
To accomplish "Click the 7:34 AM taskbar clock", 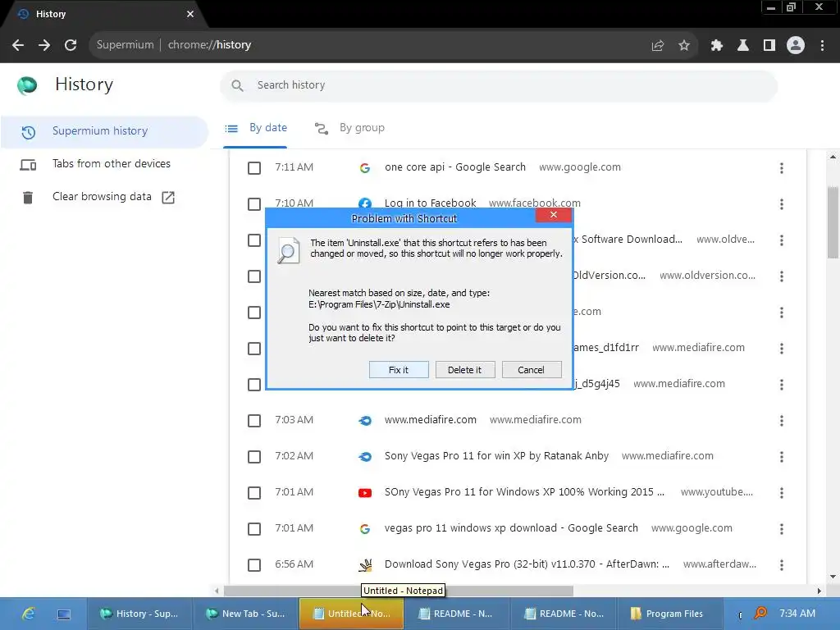I will click(797, 614).
